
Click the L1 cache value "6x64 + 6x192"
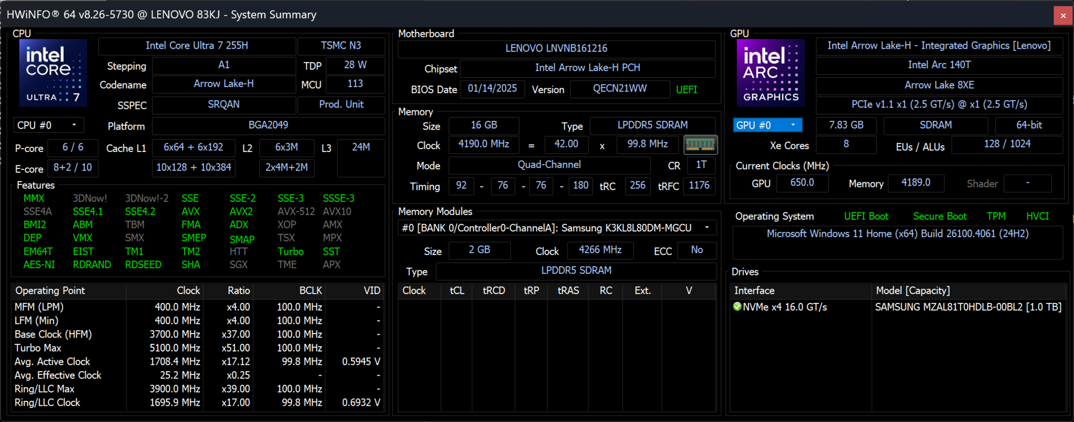click(194, 148)
